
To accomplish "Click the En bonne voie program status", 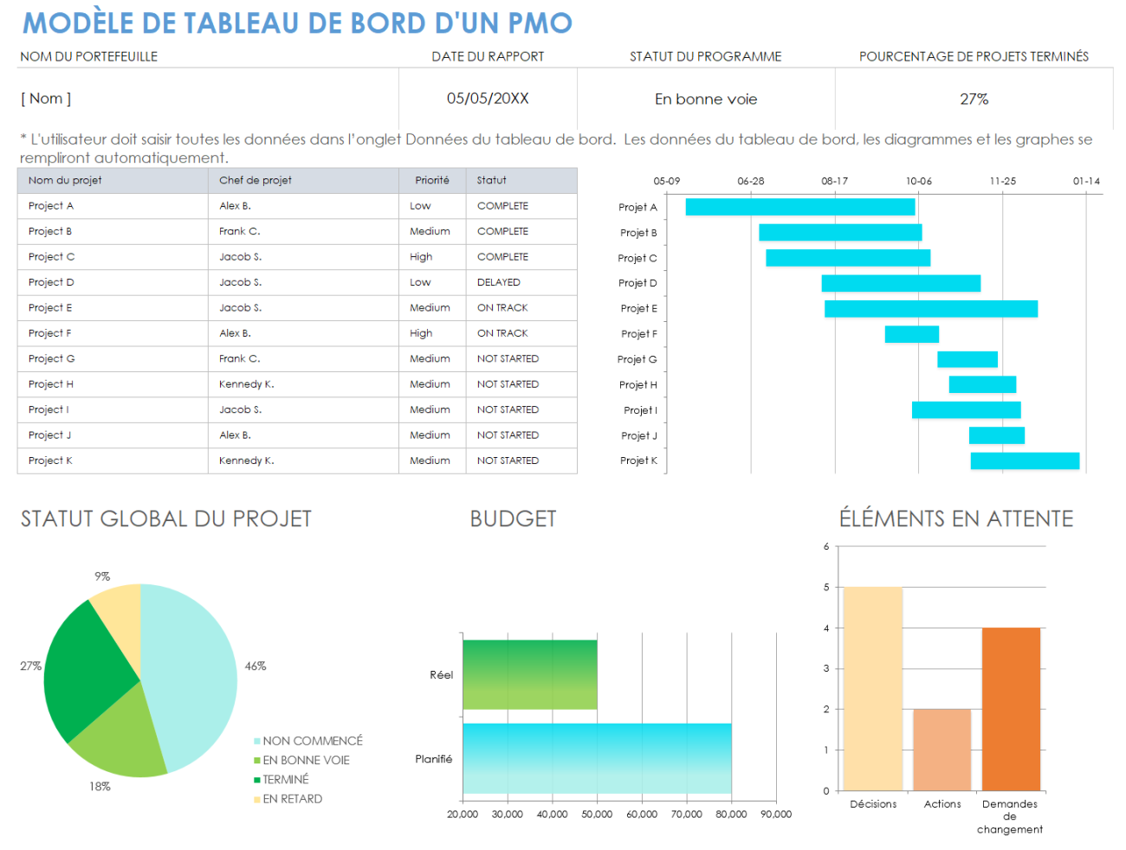I will click(x=705, y=98).
